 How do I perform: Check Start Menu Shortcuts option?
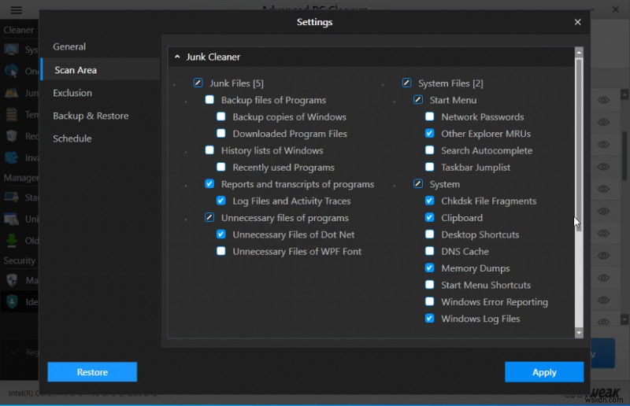pos(429,285)
